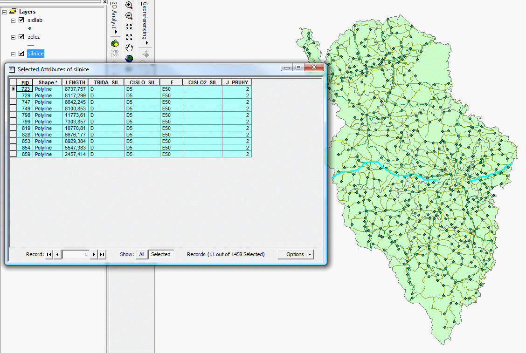The height and width of the screenshot is (353, 526).
Task: Toggle silnice layer visibility checkbox
Action: [21, 53]
